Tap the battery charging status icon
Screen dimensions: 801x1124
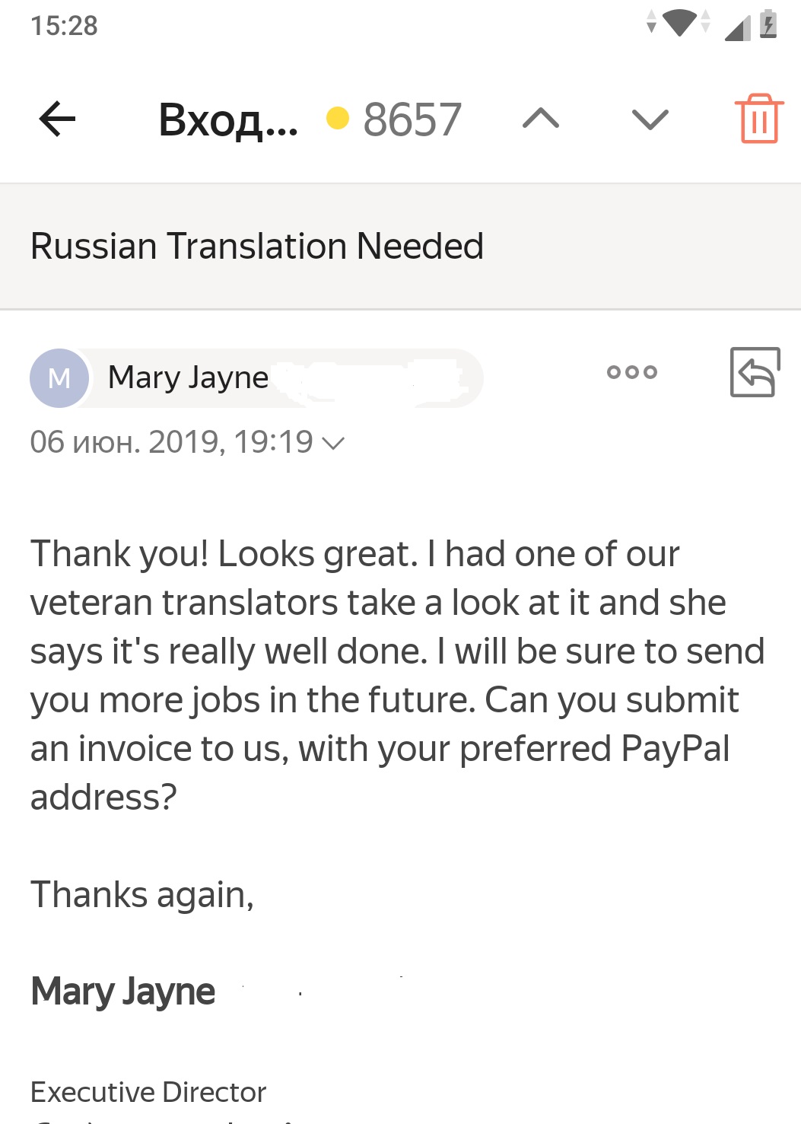[x=768, y=23]
